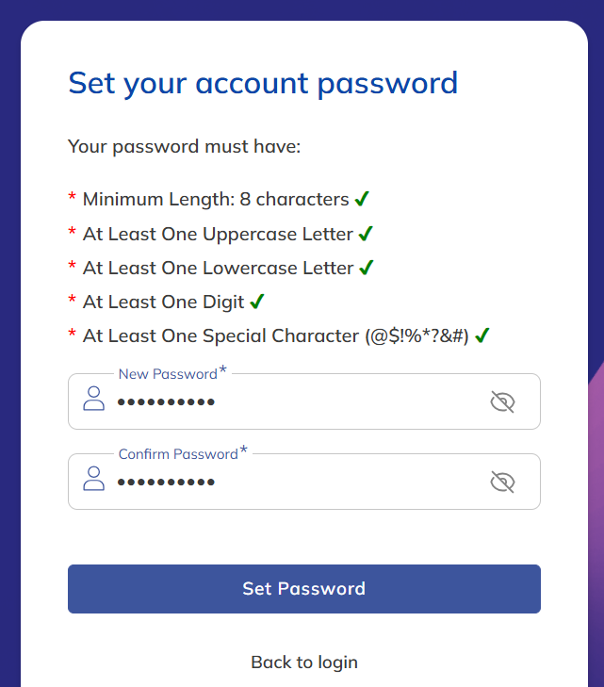Screen dimensions: 604x687
Task: Click the 'Set your account password' heading
Action: pos(263,83)
